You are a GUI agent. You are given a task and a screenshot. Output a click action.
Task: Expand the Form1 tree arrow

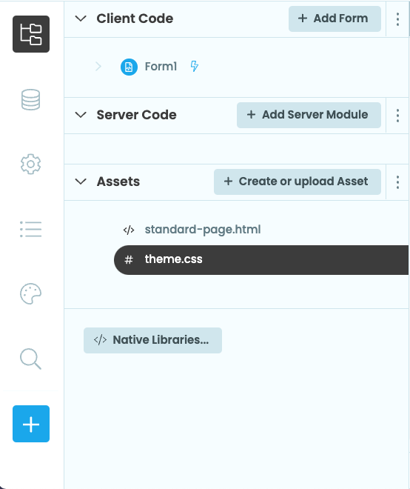coord(98,67)
